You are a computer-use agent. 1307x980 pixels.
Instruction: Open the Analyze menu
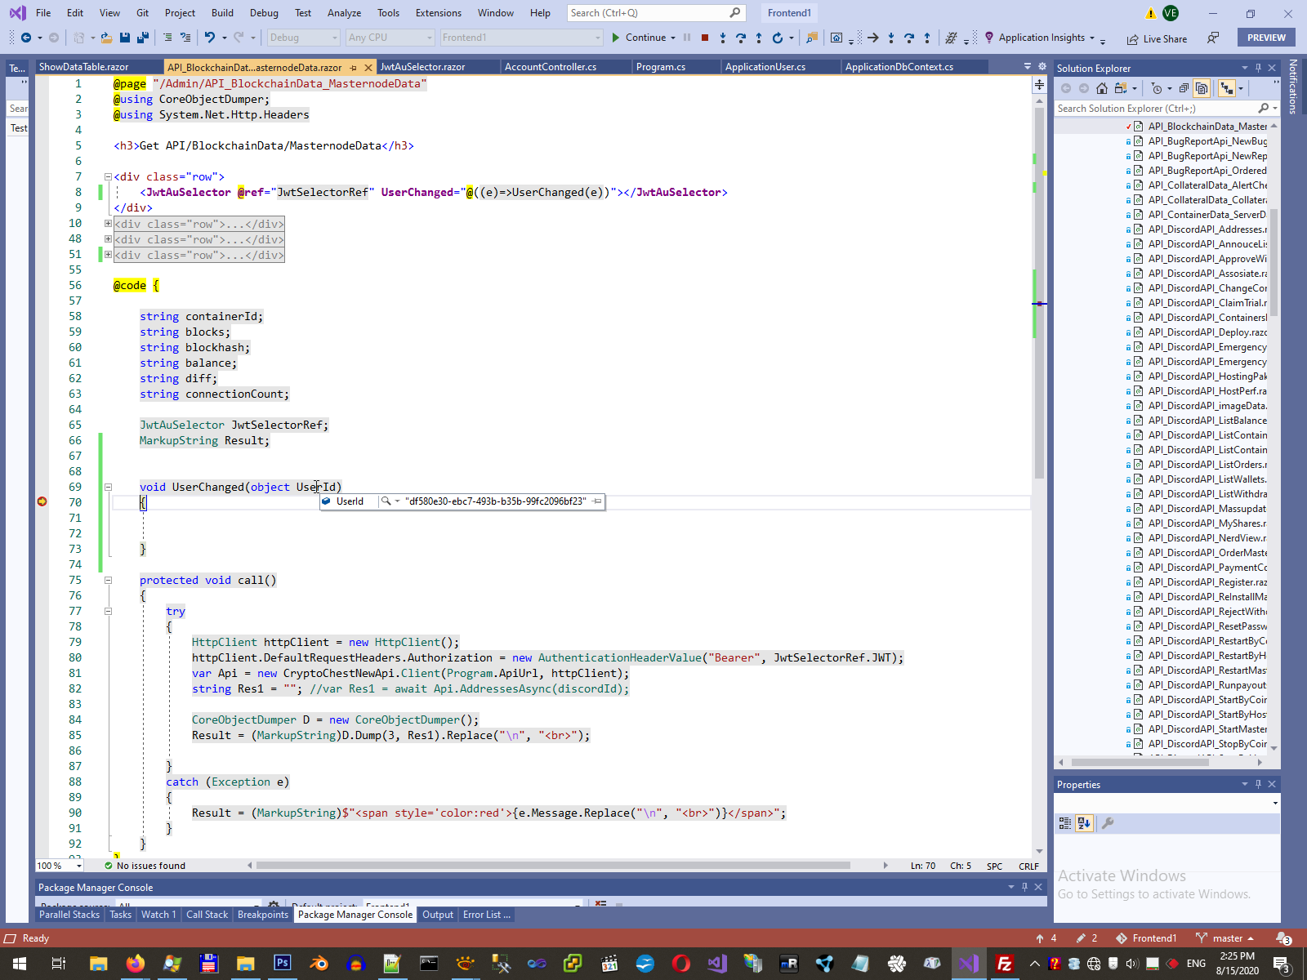(x=344, y=13)
